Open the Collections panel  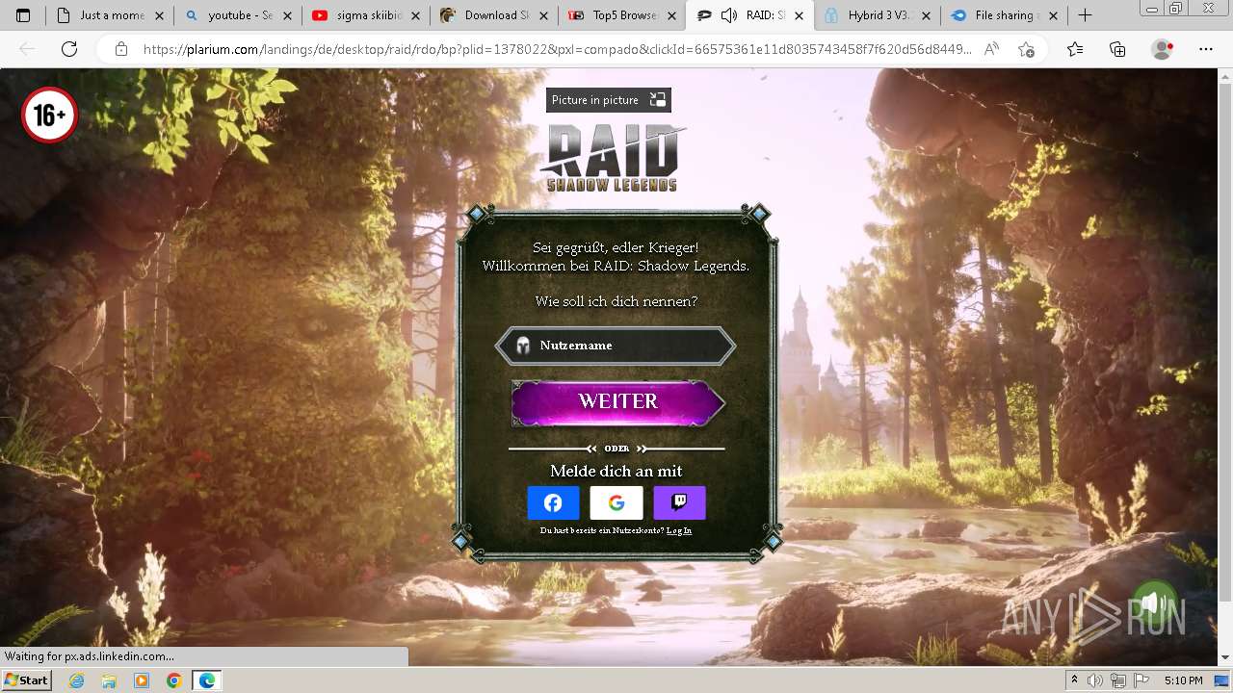tap(1117, 49)
